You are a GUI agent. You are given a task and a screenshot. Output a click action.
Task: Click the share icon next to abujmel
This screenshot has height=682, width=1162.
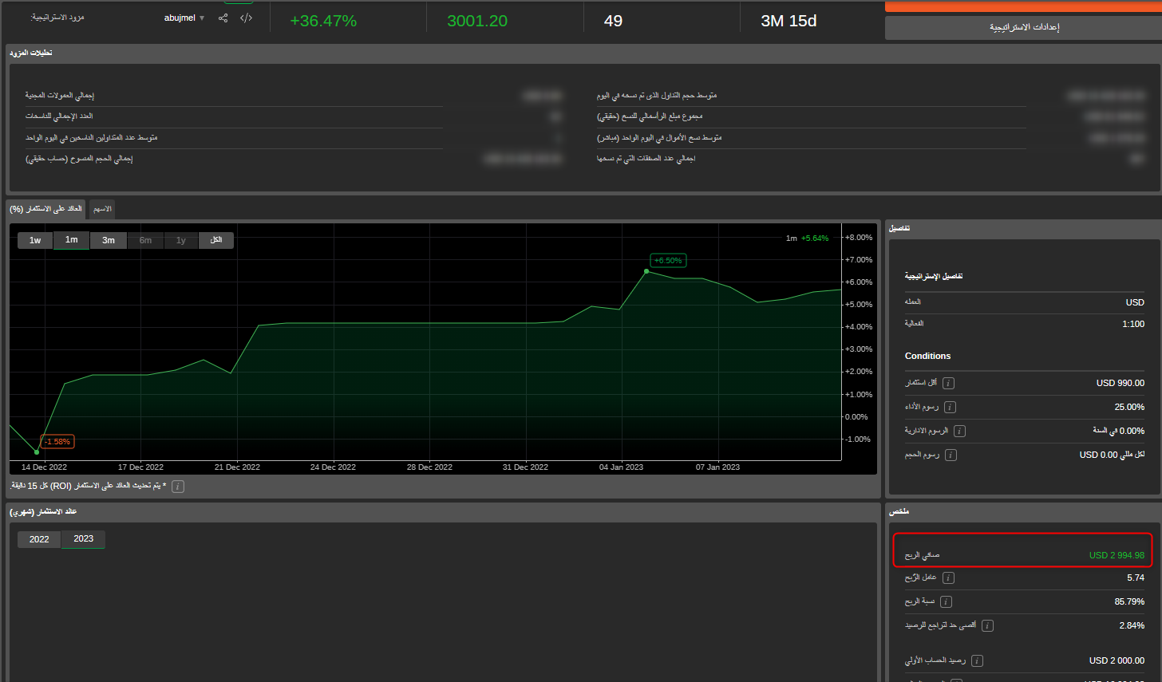223,18
